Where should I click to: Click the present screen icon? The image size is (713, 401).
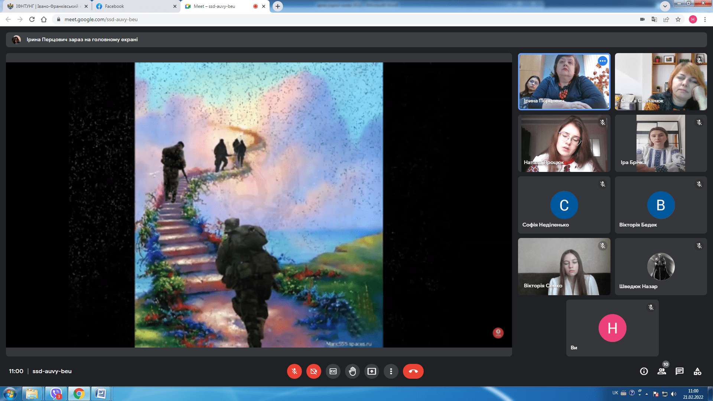click(372, 371)
